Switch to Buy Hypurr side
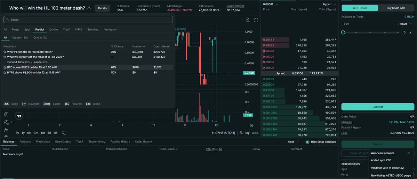Screen dimensions: 417x179 pos(360,8)
